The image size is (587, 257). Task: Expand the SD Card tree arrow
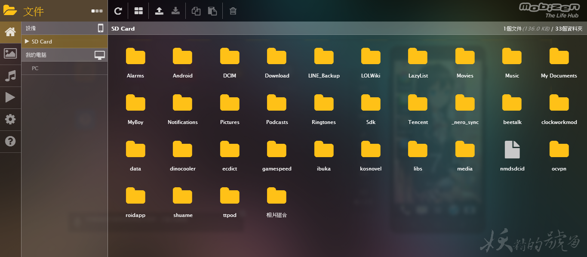tap(27, 41)
